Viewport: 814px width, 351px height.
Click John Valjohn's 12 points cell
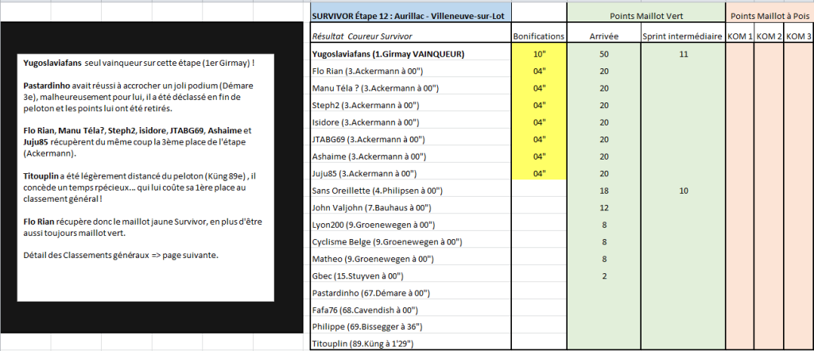coord(604,208)
